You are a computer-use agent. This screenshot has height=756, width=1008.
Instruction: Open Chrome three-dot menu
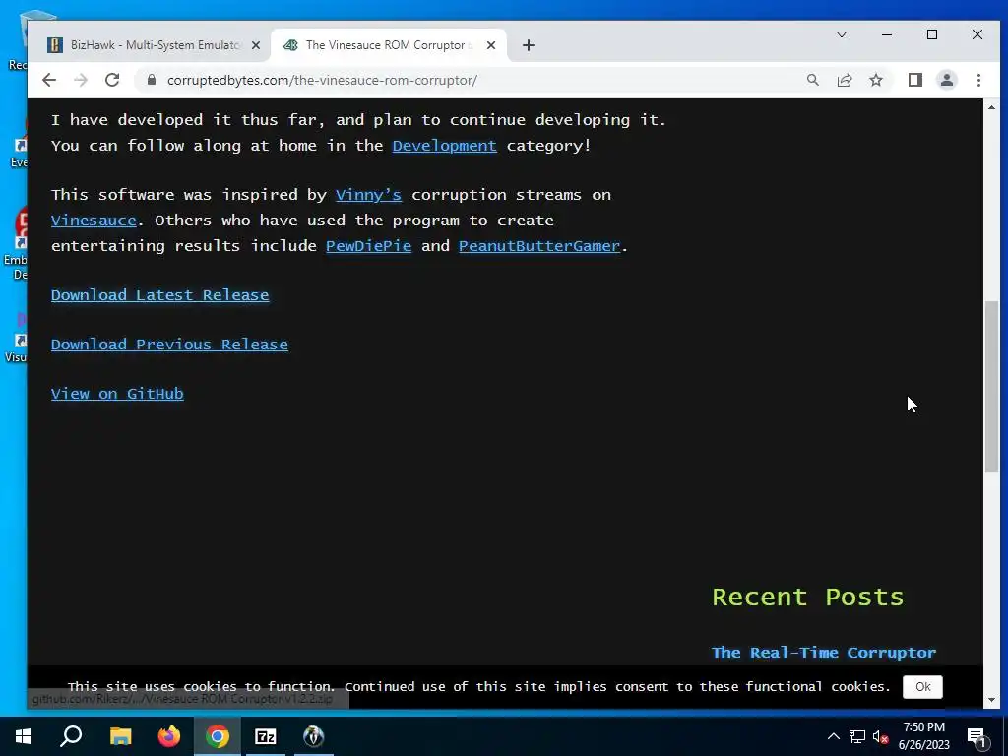click(978, 80)
